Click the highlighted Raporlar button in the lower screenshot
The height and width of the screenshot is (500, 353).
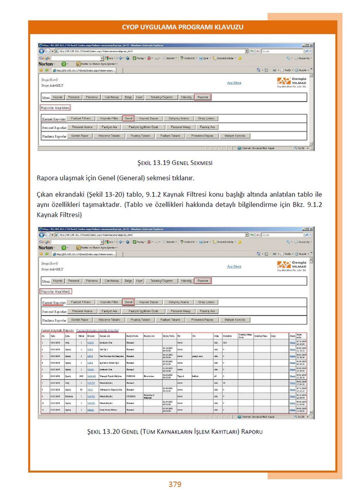(203, 280)
